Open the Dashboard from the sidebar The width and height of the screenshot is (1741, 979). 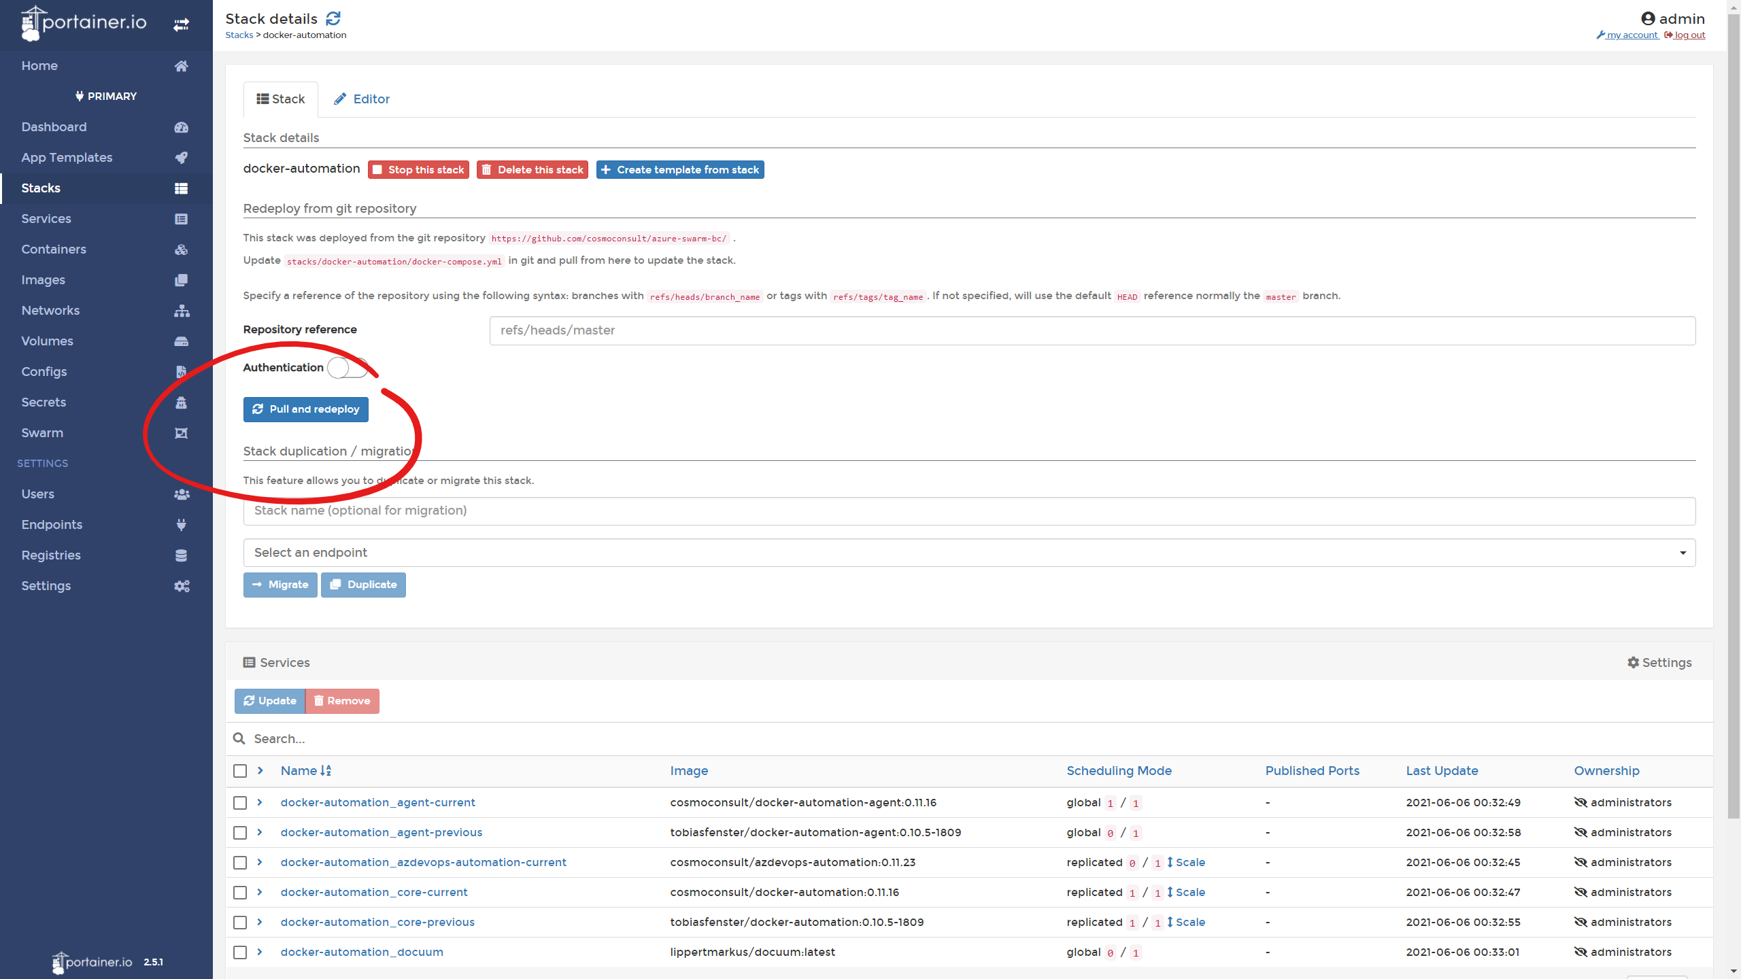(x=54, y=127)
